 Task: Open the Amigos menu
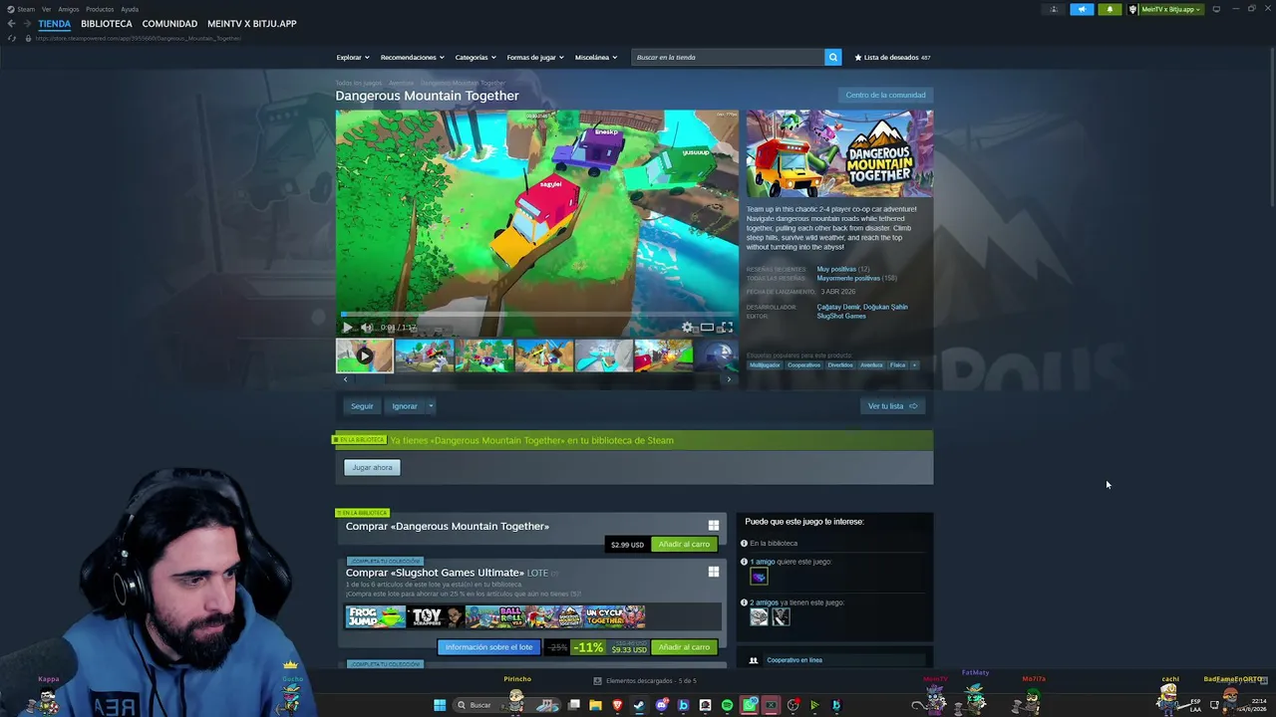69,9
